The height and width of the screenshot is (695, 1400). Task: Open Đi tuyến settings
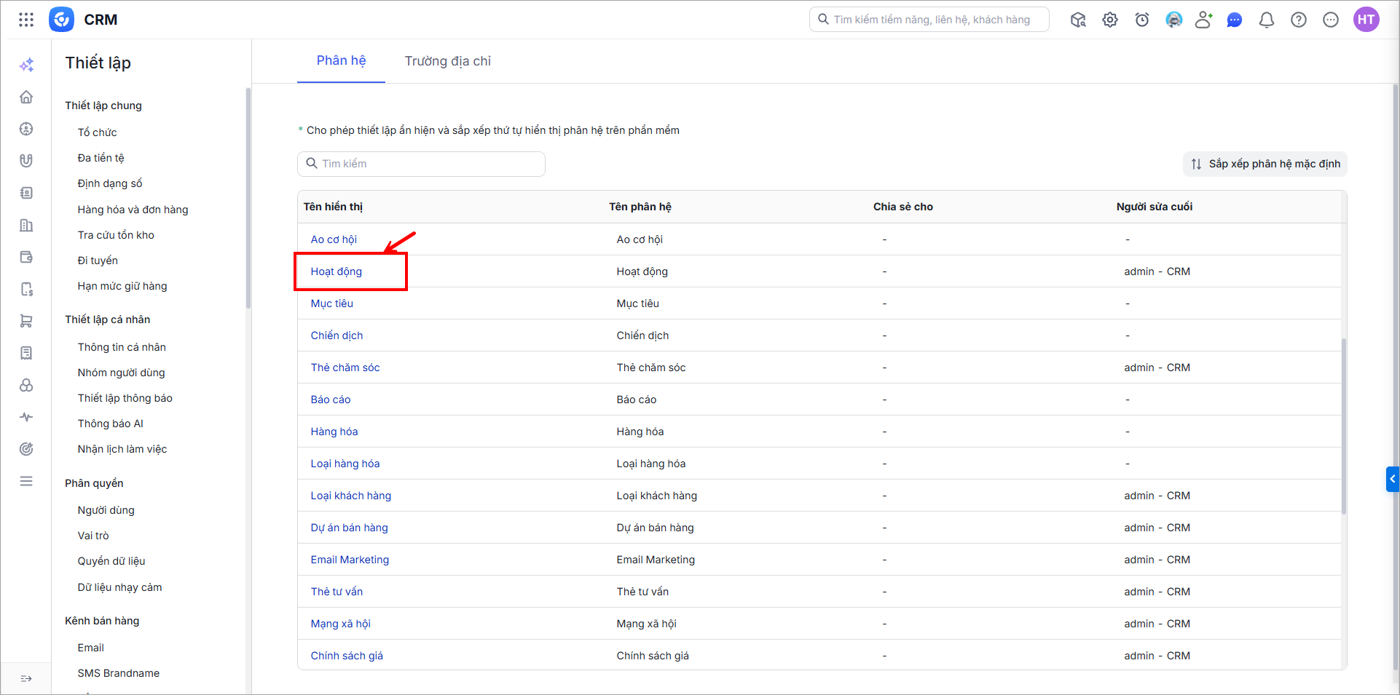98,261
